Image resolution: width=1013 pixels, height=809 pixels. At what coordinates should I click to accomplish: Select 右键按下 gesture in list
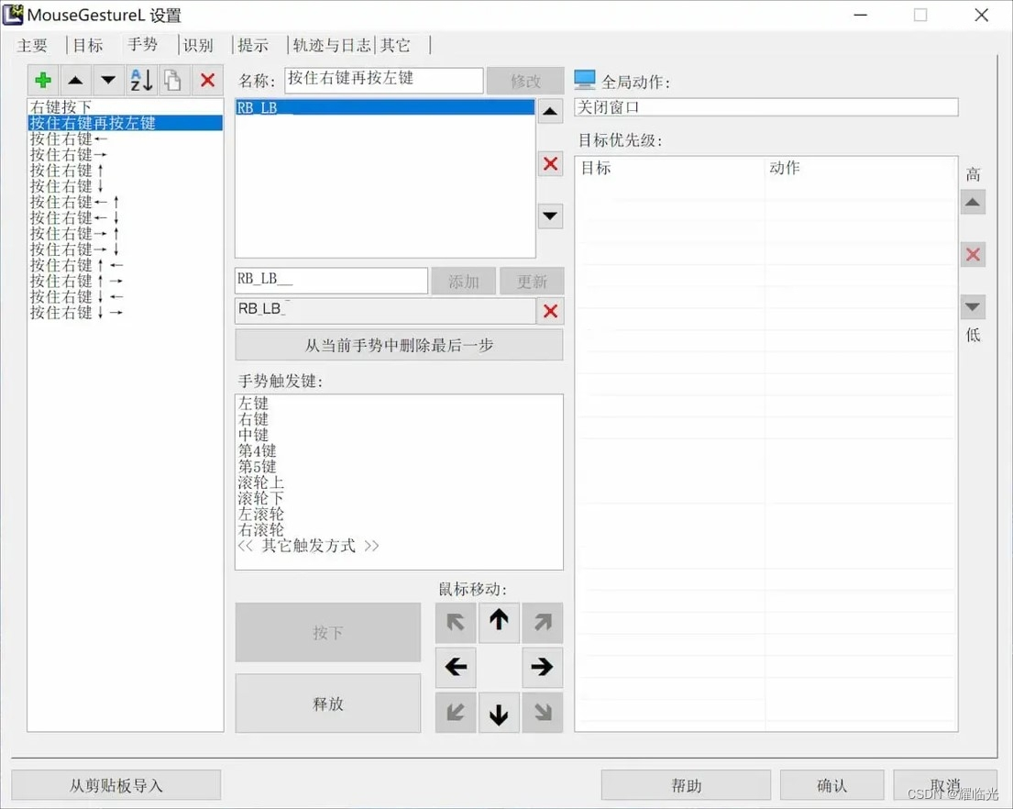click(126, 106)
